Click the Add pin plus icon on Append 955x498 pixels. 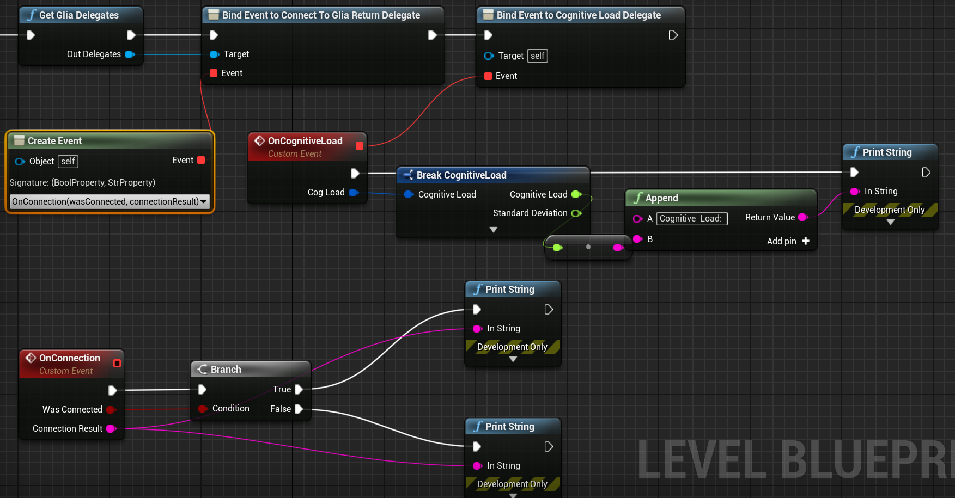click(x=805, y=241)
